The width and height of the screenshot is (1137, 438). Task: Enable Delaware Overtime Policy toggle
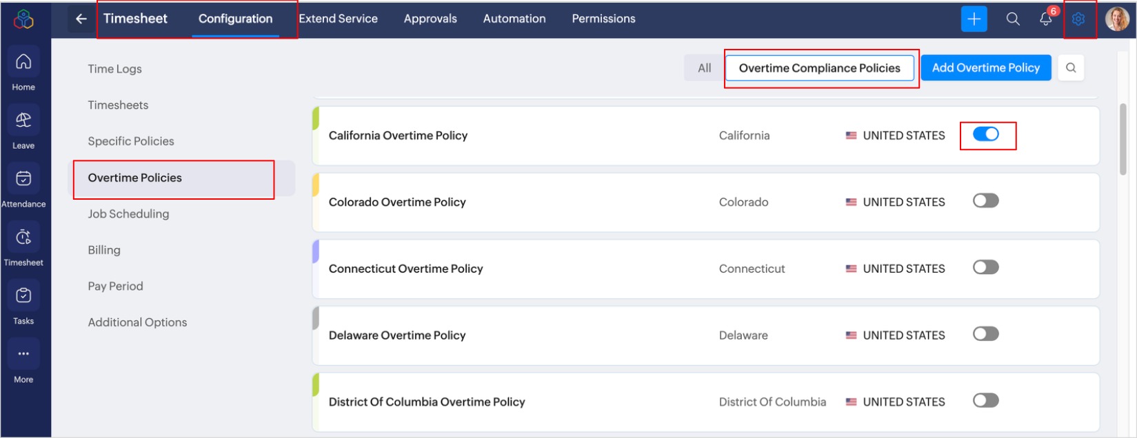986,334
